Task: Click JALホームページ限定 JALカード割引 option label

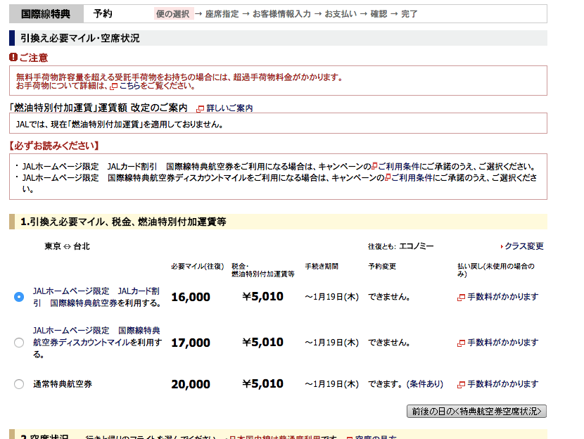Action: click(97, 297)
